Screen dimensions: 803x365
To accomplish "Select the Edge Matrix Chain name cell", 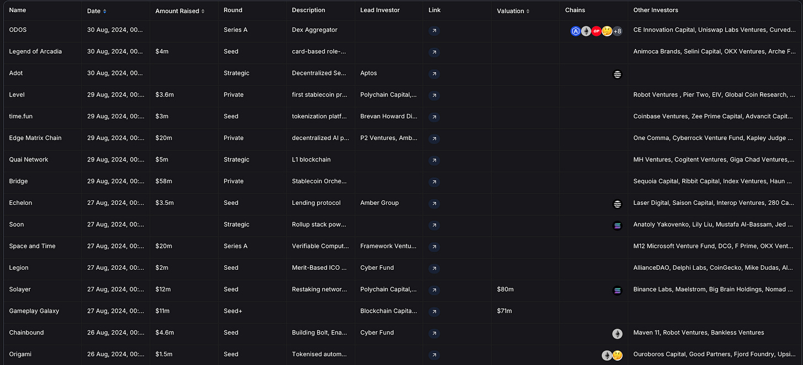I will point(35,138).
